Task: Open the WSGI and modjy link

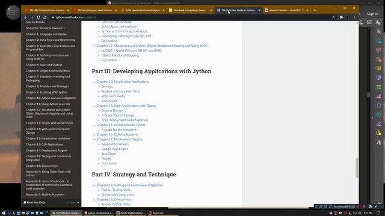Action: tap(113, 96)
